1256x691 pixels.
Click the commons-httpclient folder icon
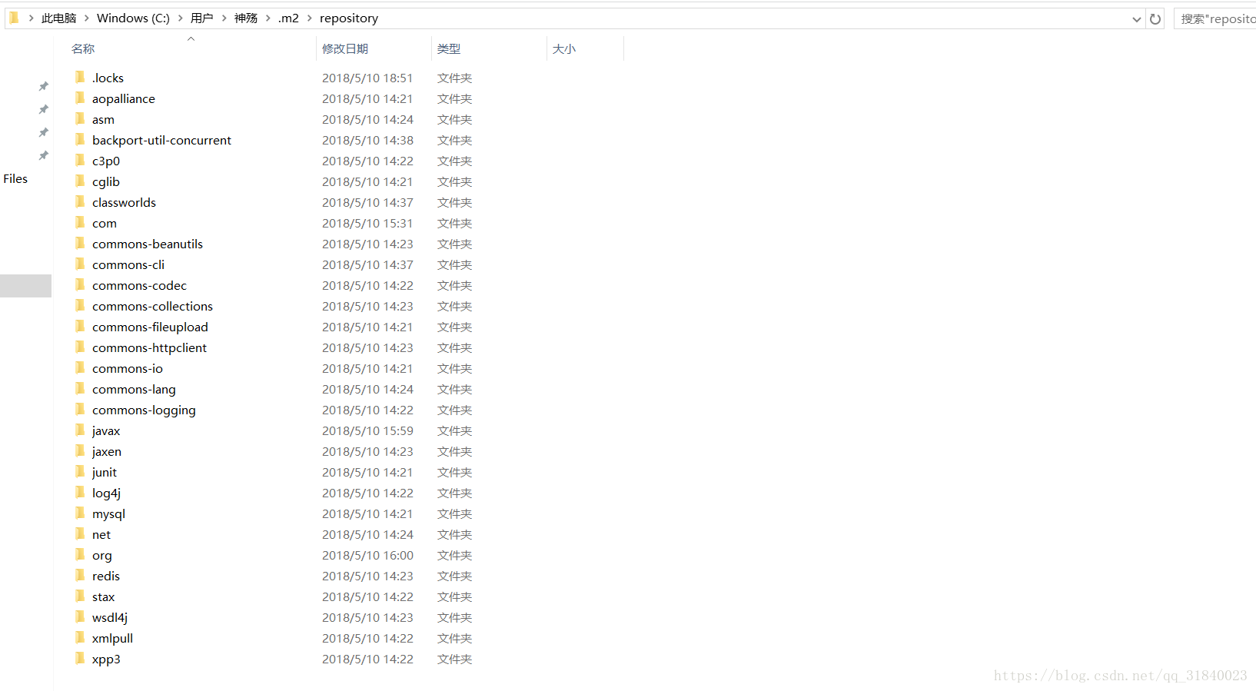point(80,347)
